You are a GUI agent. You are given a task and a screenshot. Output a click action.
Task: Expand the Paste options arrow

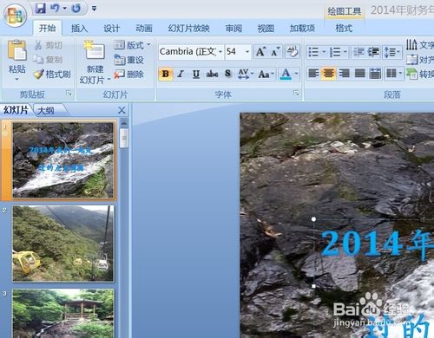[17, 79]
